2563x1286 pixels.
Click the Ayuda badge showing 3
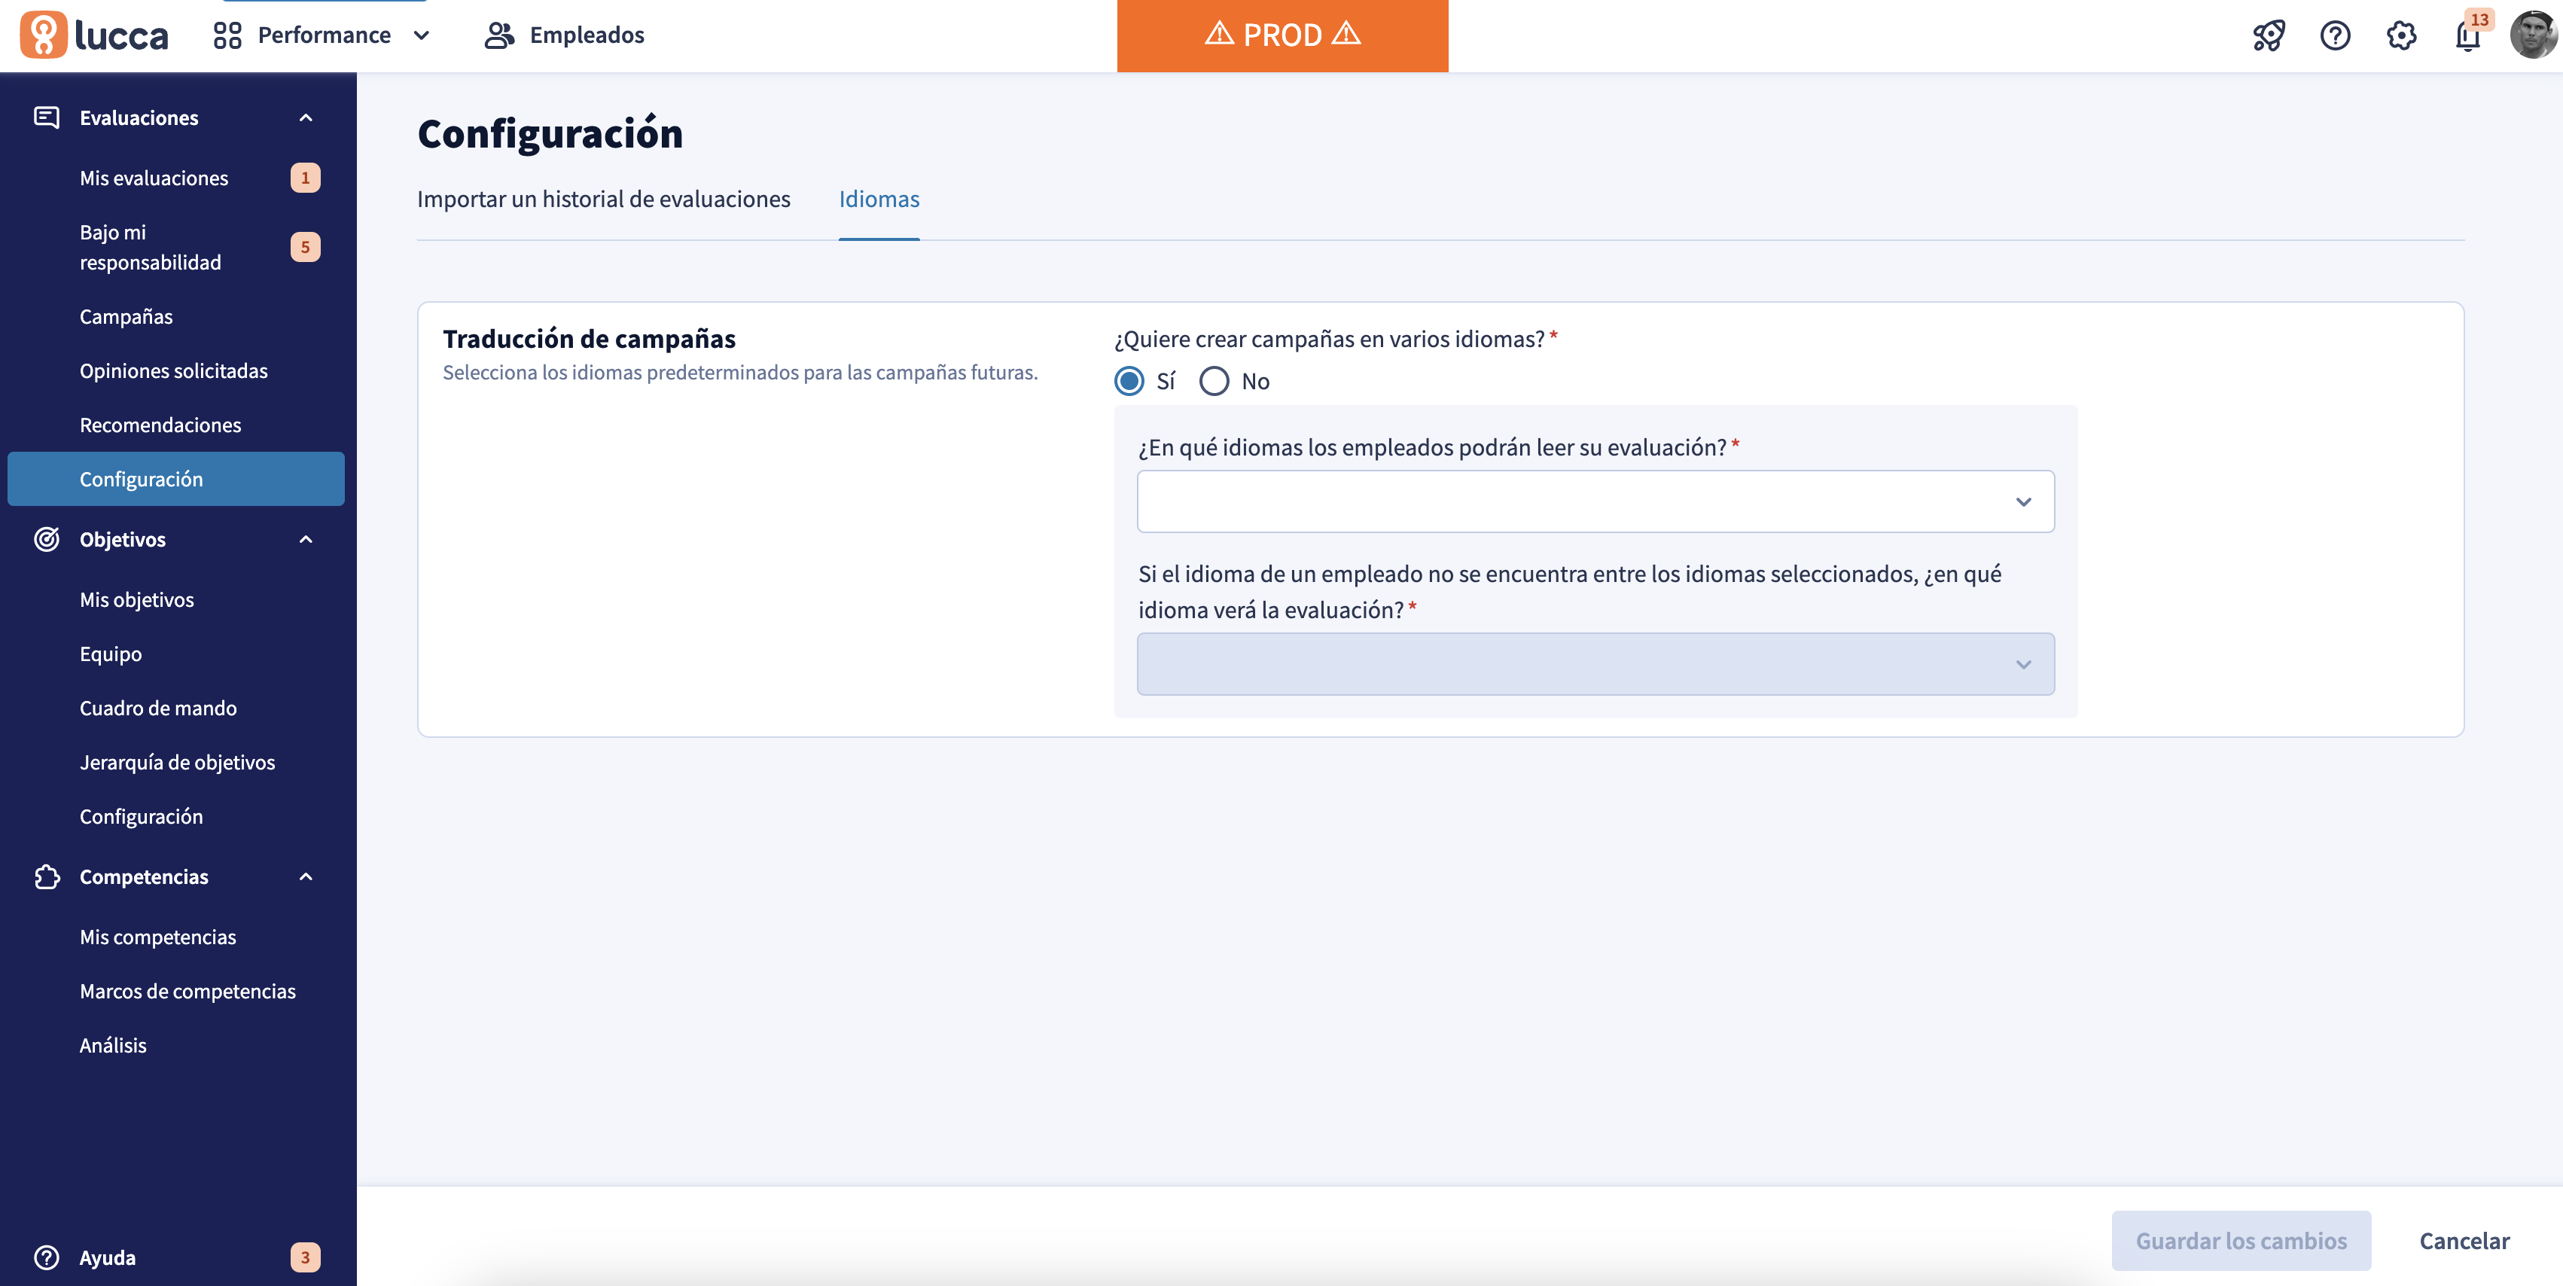306,1257
